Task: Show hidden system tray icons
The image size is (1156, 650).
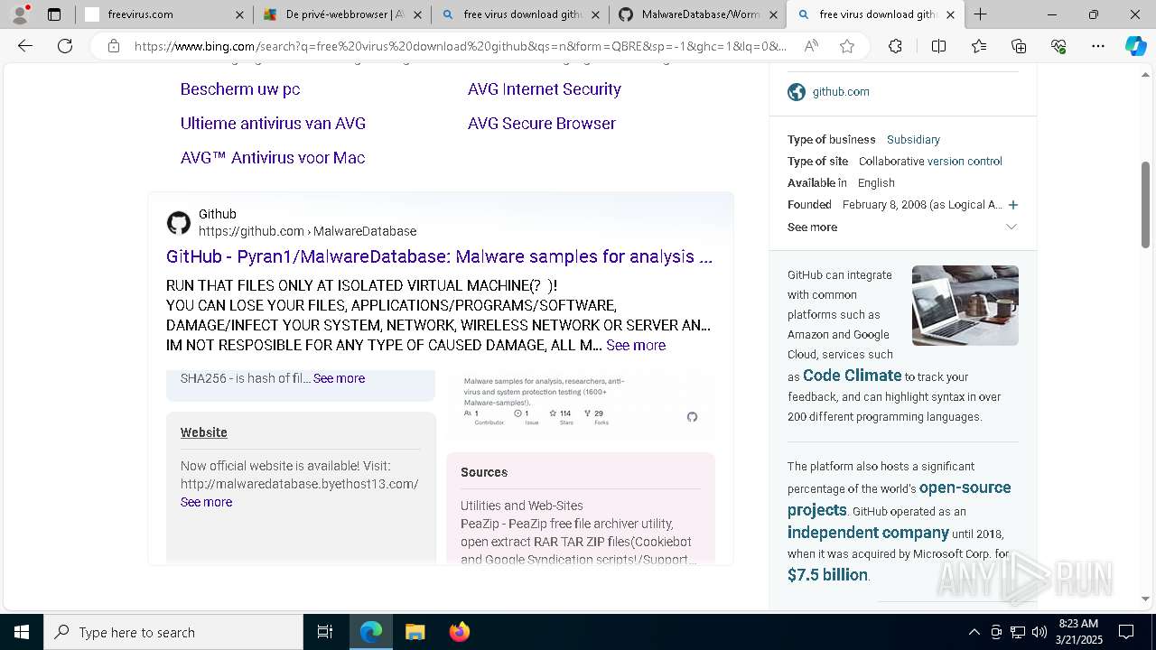Action: 974,632
